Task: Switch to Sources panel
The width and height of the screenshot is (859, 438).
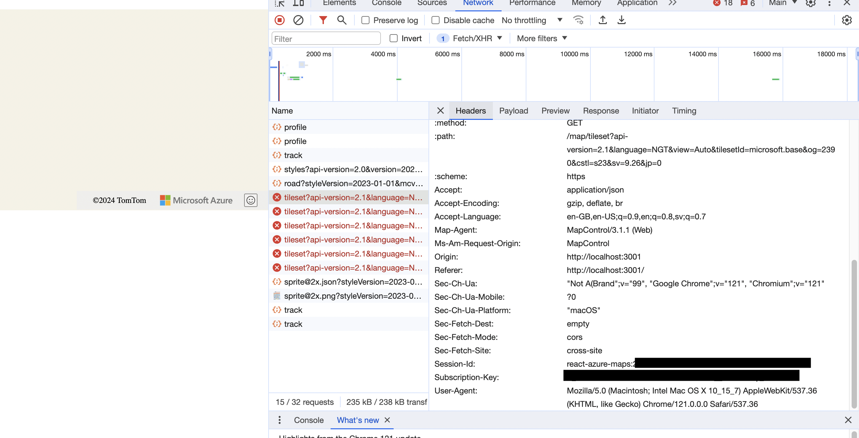Action: (x=432, y=3)
